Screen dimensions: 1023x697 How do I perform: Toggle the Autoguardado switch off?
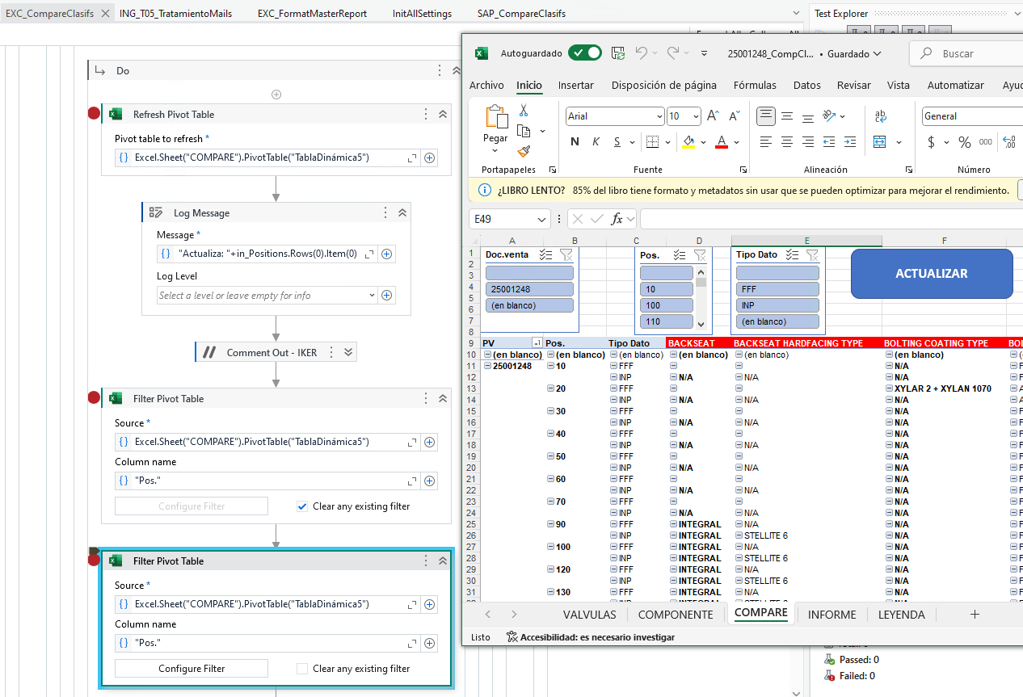coord(584,53)
